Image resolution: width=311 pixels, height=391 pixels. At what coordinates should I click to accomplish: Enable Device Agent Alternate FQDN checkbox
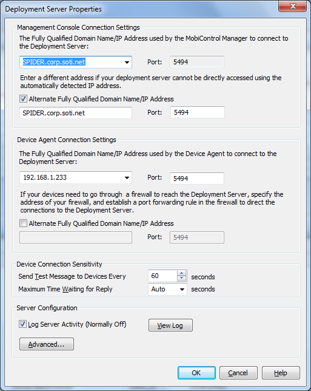(23, 223)
